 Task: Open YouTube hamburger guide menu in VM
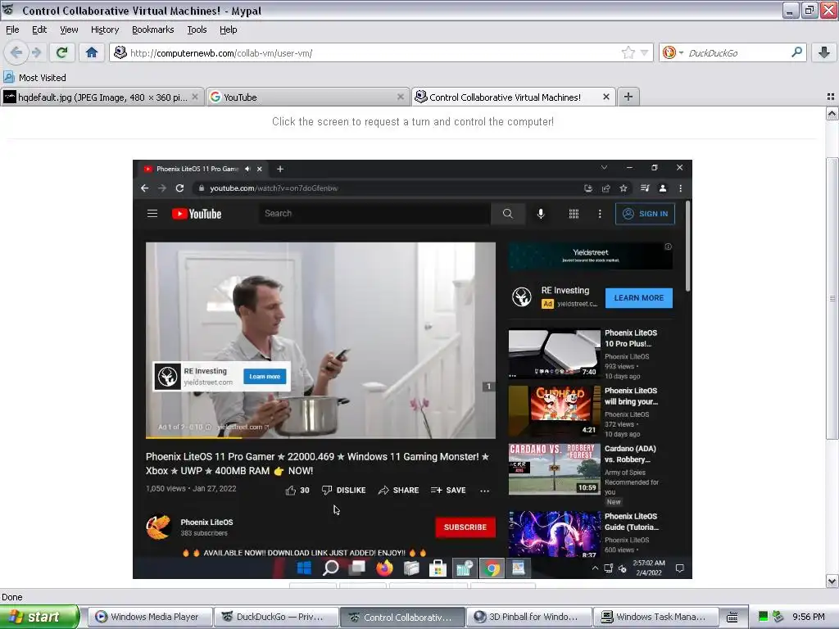click(x=152, y=214)
